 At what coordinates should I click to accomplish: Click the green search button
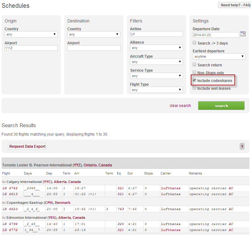(x=221, y=106)
